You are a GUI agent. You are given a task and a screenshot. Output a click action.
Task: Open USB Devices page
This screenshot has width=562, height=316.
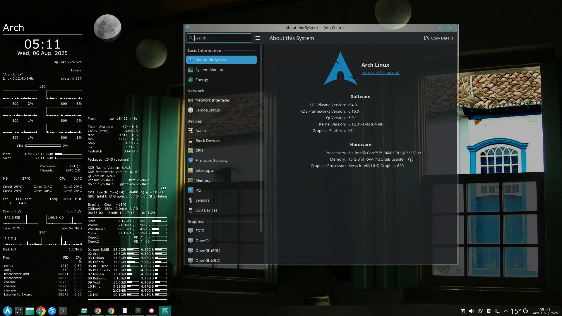pyautogui.click(x=221, y=210)
